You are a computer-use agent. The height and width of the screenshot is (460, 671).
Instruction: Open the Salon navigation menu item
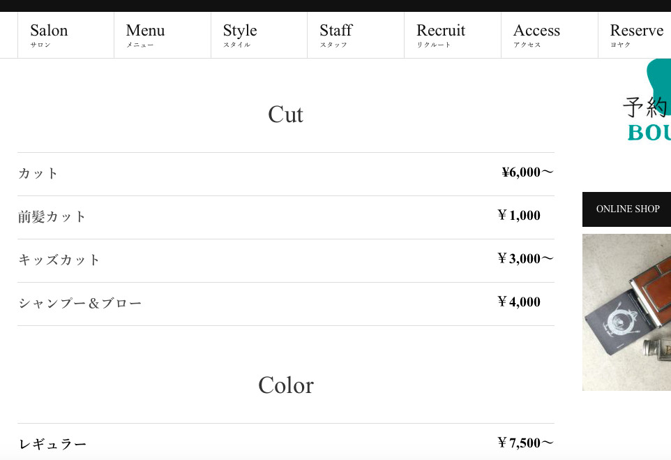(49, 35)
